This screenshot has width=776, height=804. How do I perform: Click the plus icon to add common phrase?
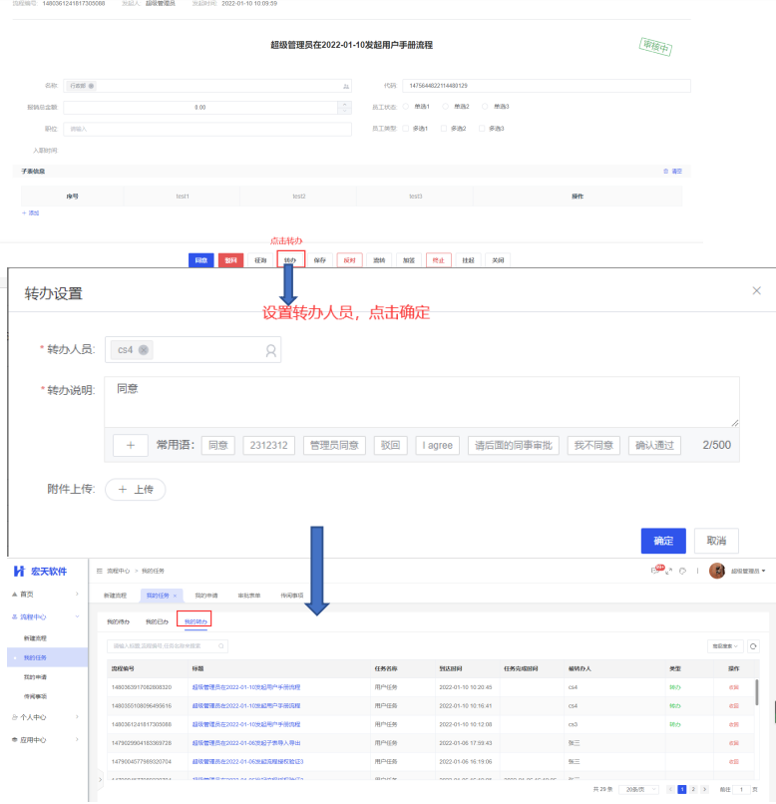[131, 445]
